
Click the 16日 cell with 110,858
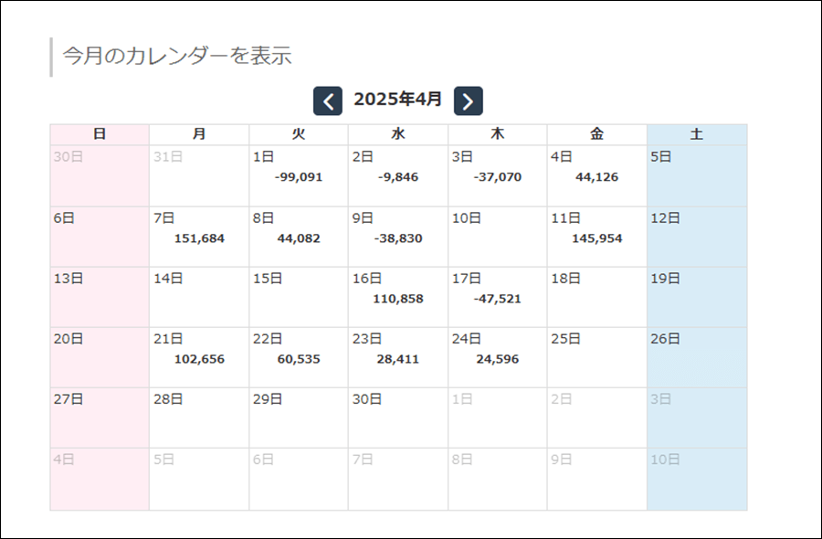pyautogui.click(x=398, y=297)
